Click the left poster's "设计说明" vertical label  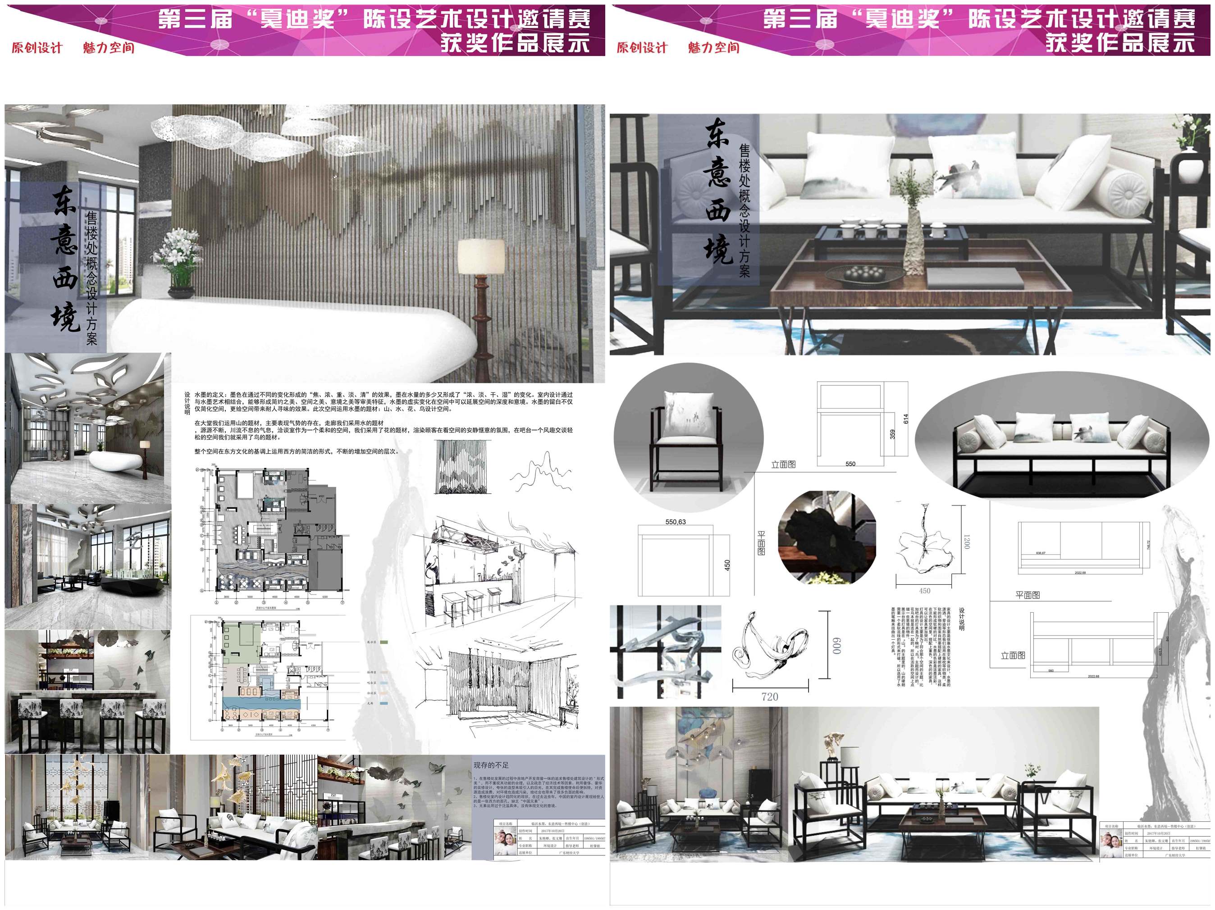pos(187,404)
